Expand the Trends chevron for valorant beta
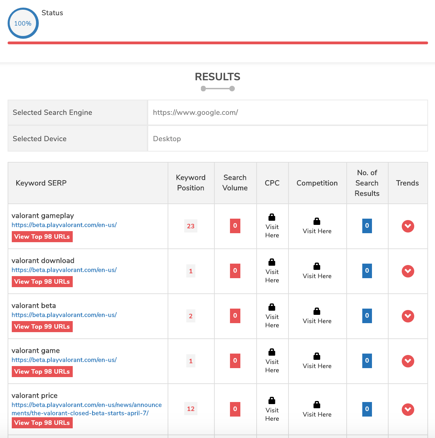This screenshot has width=435, height=438. click(408, 316)
